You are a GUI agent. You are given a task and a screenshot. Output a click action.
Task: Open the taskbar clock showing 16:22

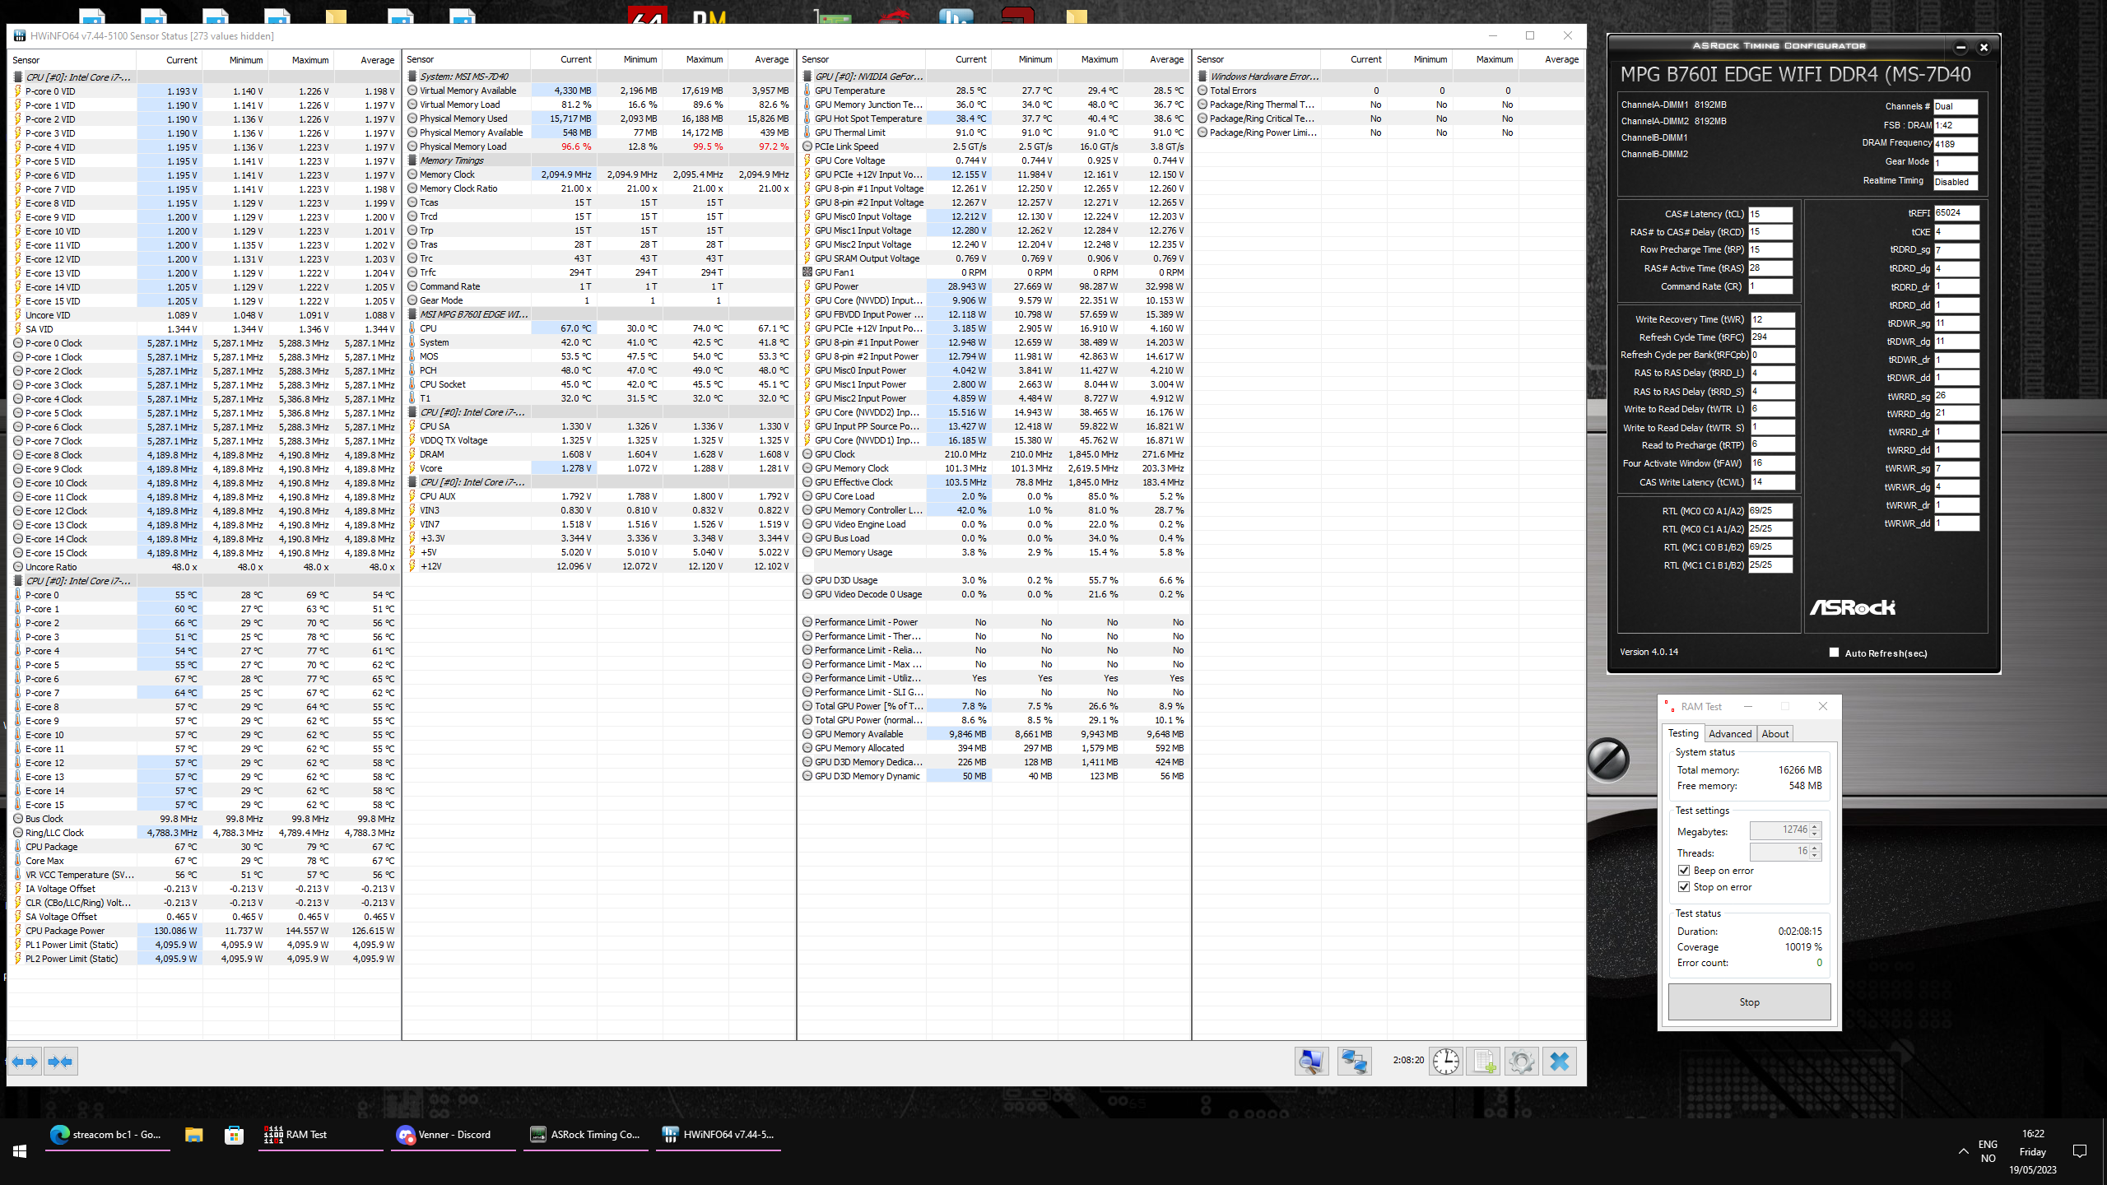[2032, 1151]
